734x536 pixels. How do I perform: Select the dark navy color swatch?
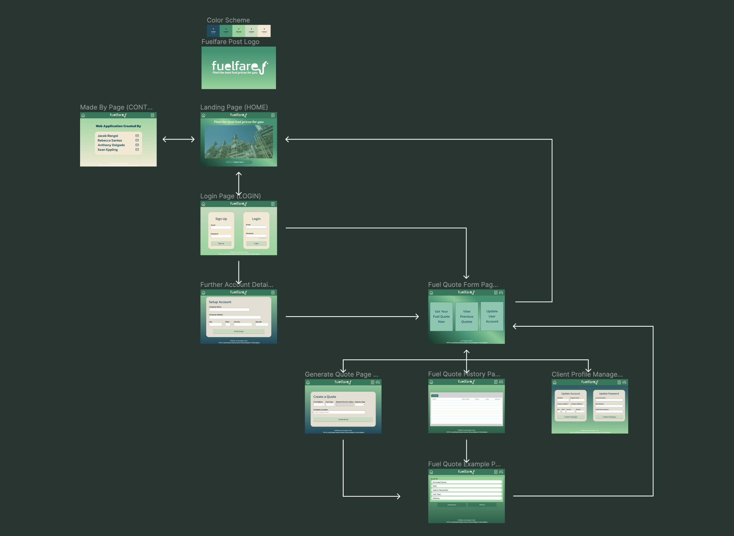(x=213, y=31)
